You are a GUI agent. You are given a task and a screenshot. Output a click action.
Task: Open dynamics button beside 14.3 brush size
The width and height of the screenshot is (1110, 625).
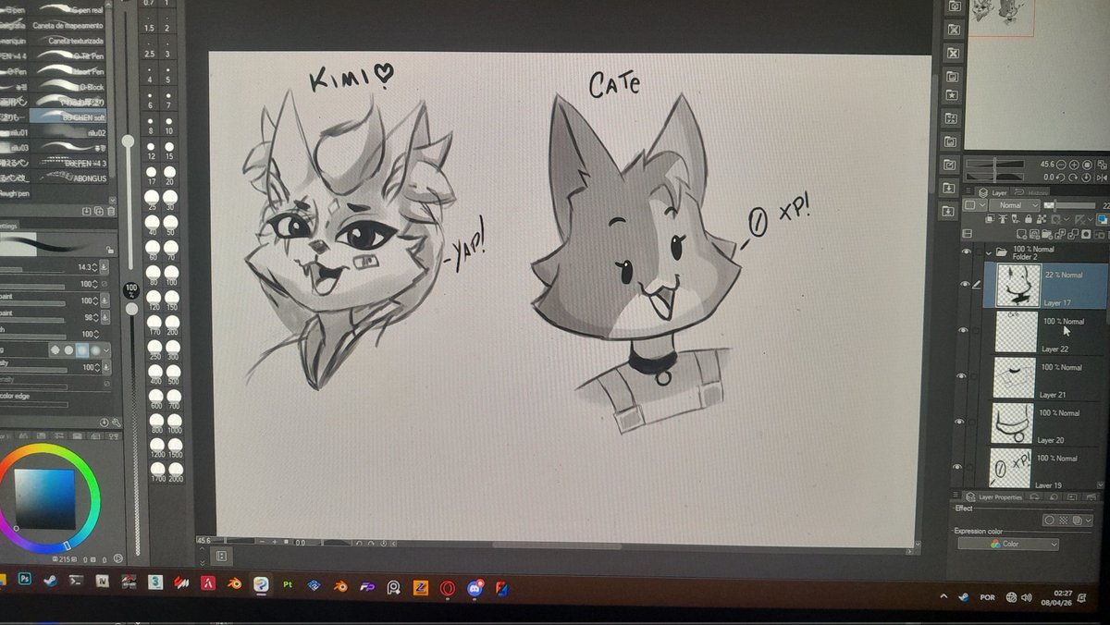(x=105, y=266)
